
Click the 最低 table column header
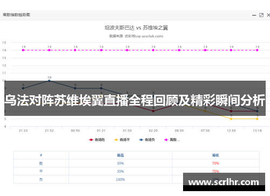tap(215, 155)
